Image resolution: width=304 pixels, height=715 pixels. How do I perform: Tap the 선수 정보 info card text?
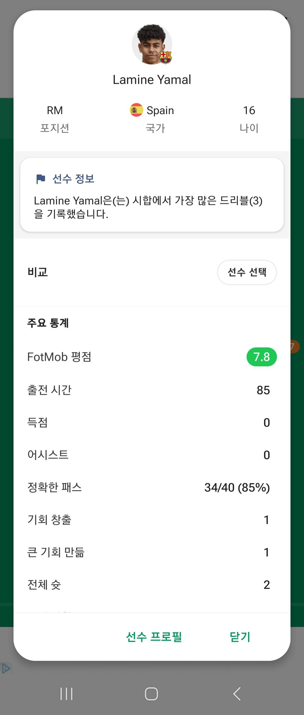pyautogui.click(x=148, y=207)
